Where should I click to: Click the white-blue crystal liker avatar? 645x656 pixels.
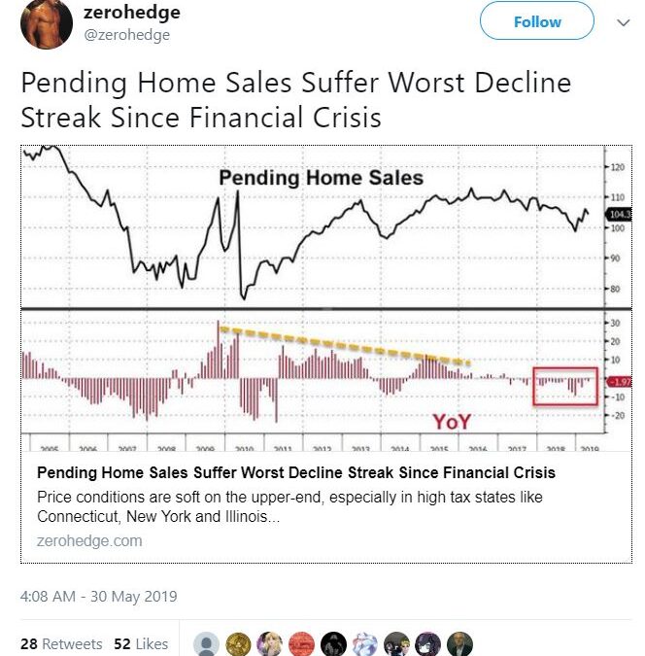pyautogui.click(x=365, y=644)
